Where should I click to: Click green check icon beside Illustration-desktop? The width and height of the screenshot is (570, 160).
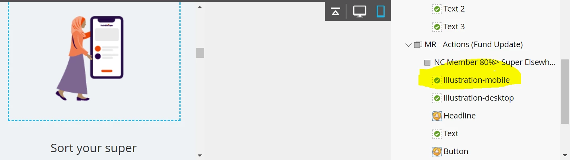point(437,98)
